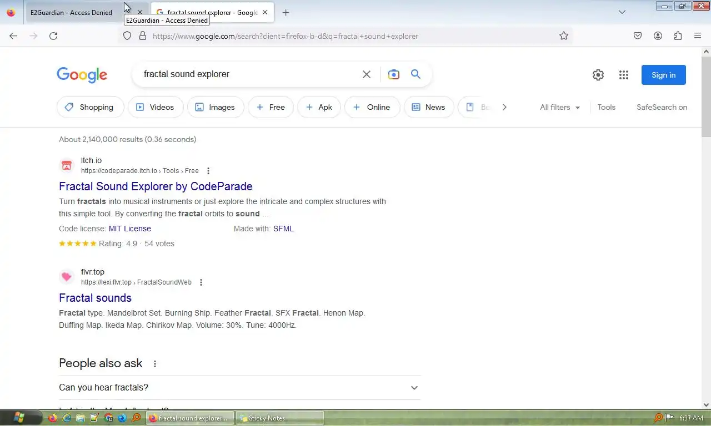Show more filter chips with arrow
This screenshot has width=711, height=426.
[504, 107]
